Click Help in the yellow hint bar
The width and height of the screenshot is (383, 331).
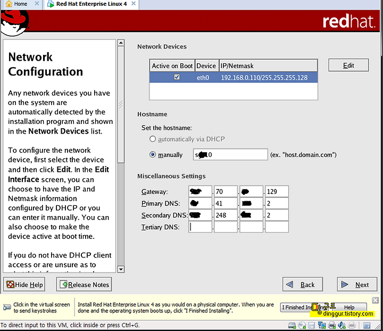coord(349,307)
